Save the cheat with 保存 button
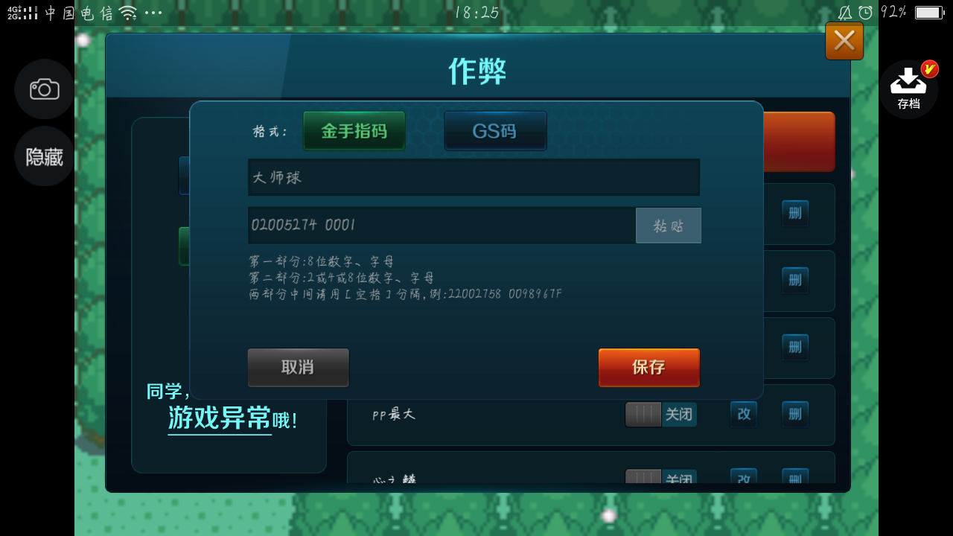Viewport: 953px width, 536px height. [649, 367]
